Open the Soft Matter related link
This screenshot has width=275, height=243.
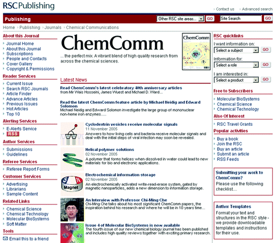tap(16, 224)
